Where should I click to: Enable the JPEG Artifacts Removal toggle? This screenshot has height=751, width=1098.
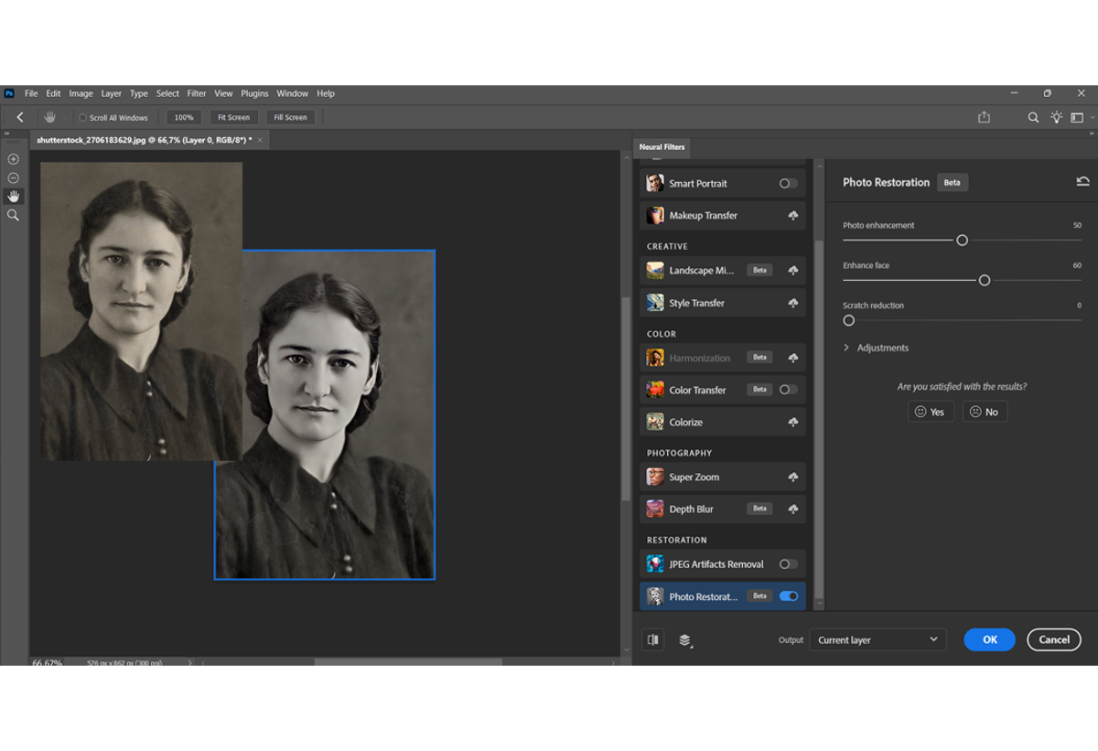[788, 564]
